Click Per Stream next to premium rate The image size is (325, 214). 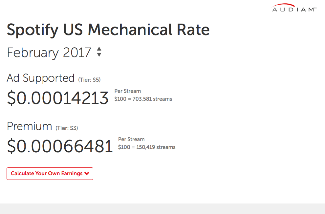point(131,139)
